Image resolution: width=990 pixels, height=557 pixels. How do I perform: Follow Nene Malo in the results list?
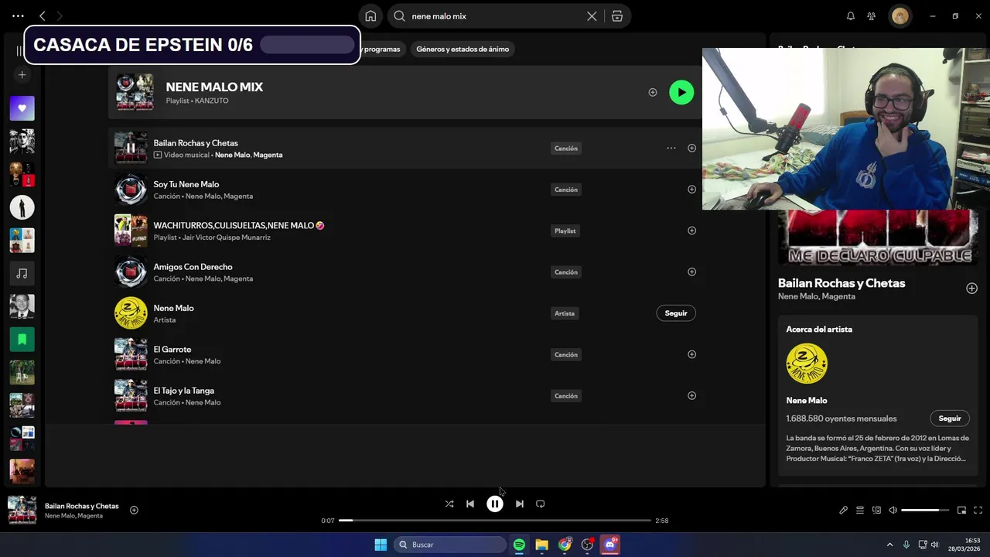click(x=676, y=313)
